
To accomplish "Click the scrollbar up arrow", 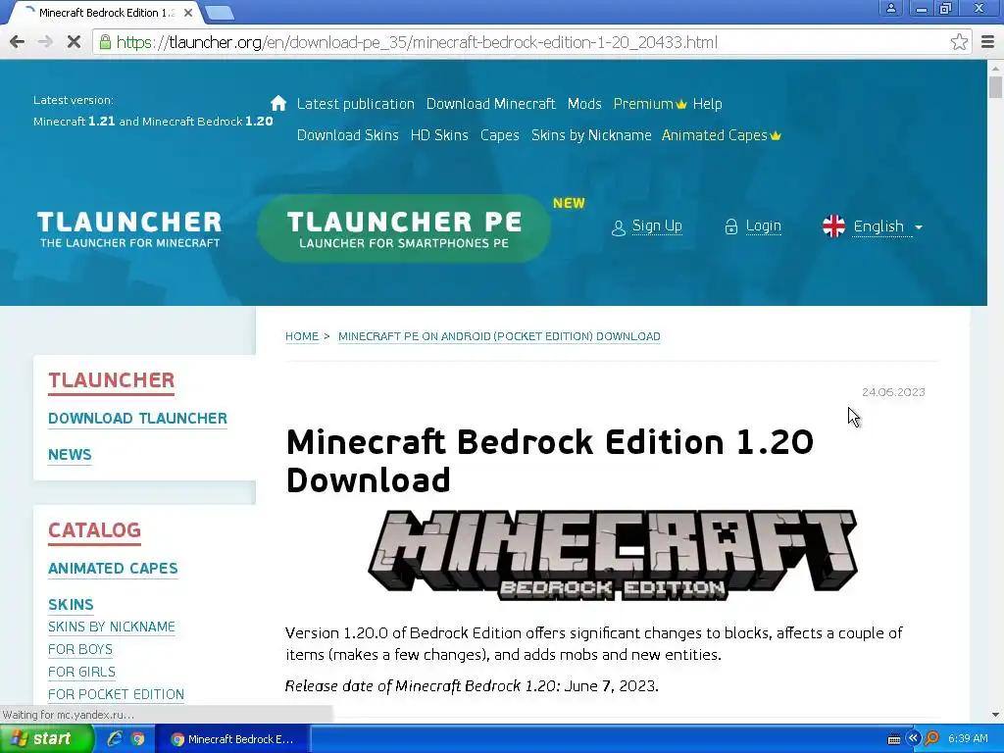I will pyautogui.click(x=995, y=68).
